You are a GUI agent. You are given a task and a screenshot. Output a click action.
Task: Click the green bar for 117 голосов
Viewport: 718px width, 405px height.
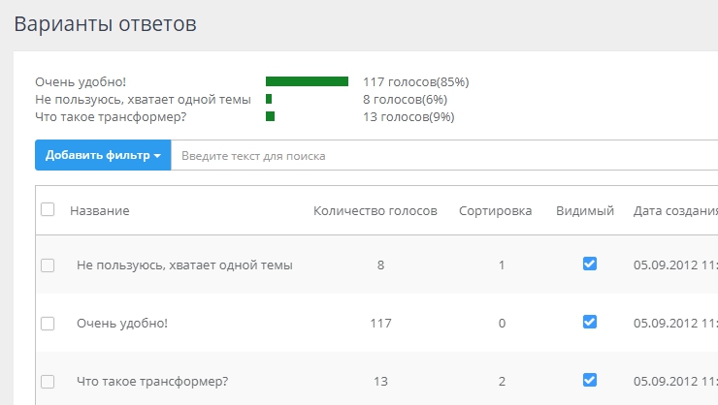click(x=307, y=81)
